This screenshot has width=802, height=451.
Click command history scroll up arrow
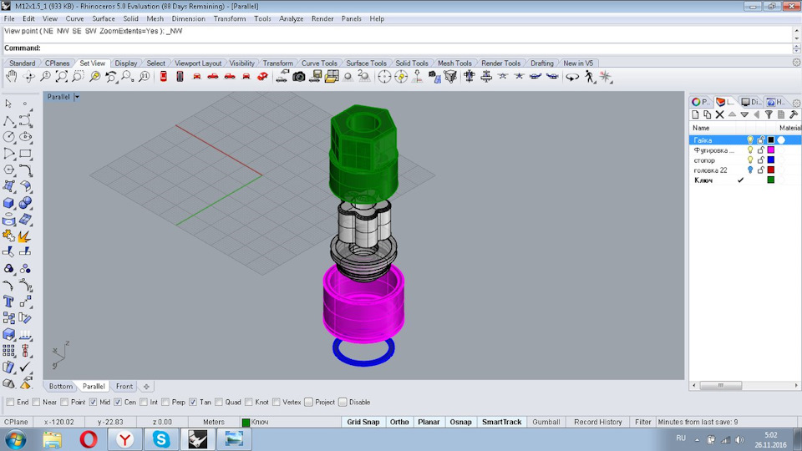pyautogui.click(x=796, y=31)
